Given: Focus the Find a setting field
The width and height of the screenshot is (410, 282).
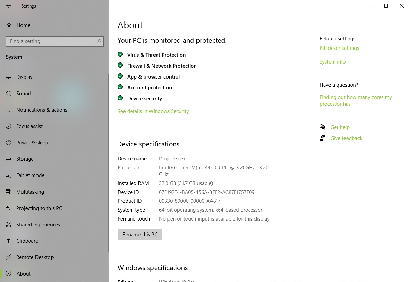Looking at the screenshot, I should click(55, 41).
